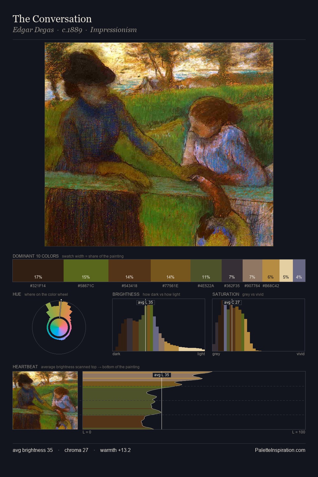Click the dark brown 17% color swatch
318x477 pixels.
coord(38,271)
